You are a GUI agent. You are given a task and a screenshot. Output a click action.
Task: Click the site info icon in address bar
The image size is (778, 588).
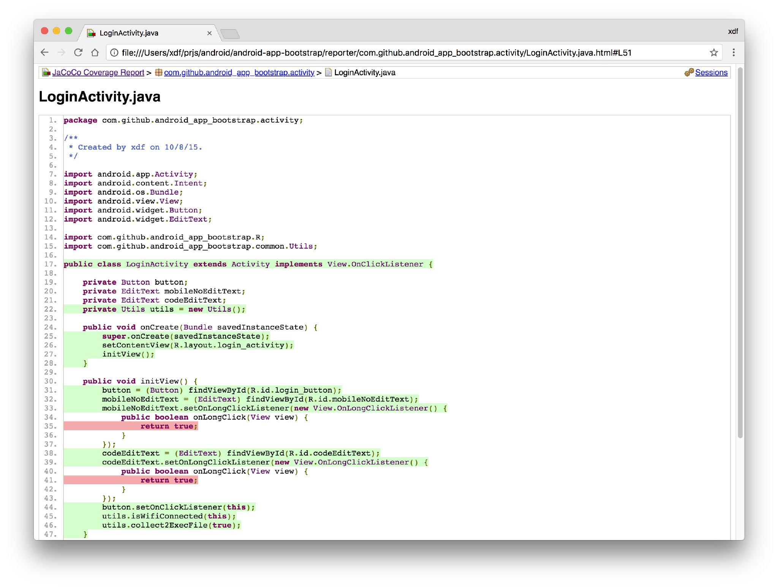click(114, 52)
